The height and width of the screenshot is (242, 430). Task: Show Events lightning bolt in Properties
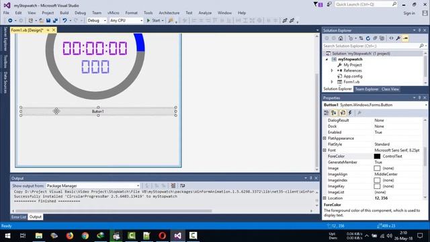[x=350, y=113]
